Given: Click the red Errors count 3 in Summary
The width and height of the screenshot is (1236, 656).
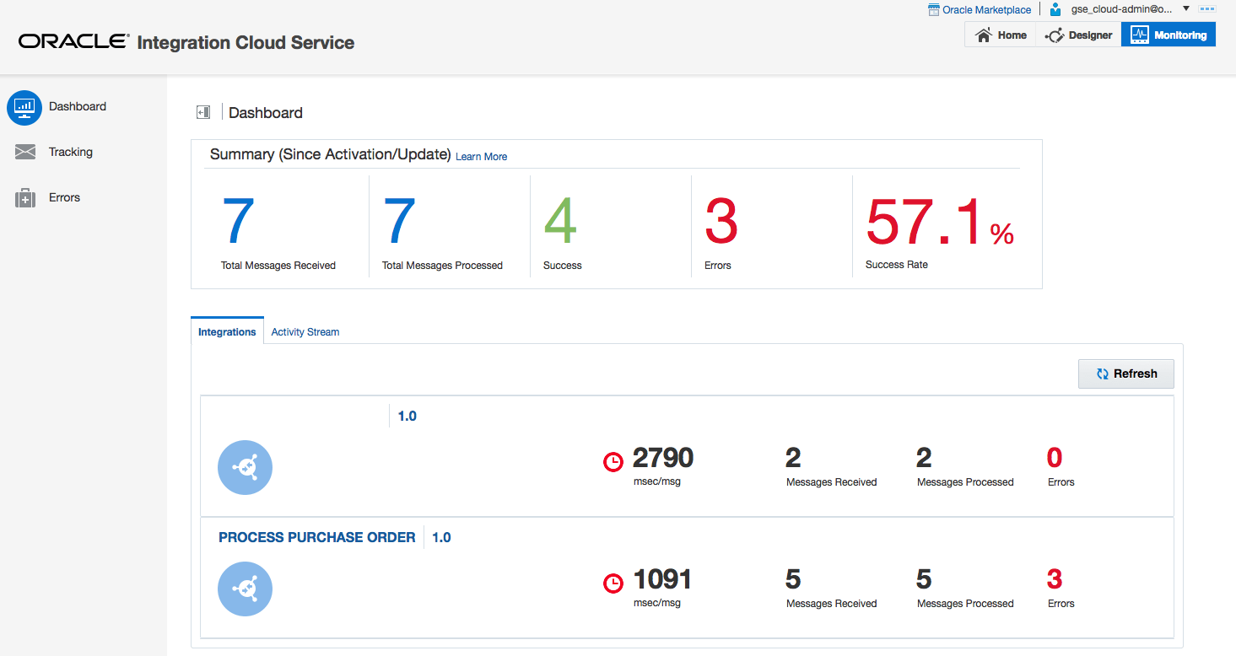Looking at the screenshot, I should pyautogui.click(x=721, y=221).
